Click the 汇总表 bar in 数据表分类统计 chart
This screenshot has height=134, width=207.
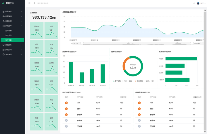click(175, 66)
